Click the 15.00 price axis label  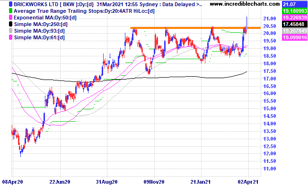(x=270, y=108)
